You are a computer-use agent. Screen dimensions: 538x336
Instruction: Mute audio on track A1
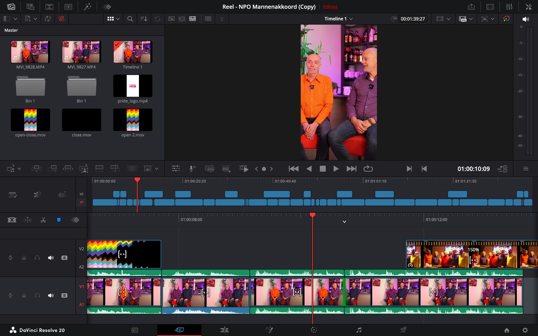(51, 295)
